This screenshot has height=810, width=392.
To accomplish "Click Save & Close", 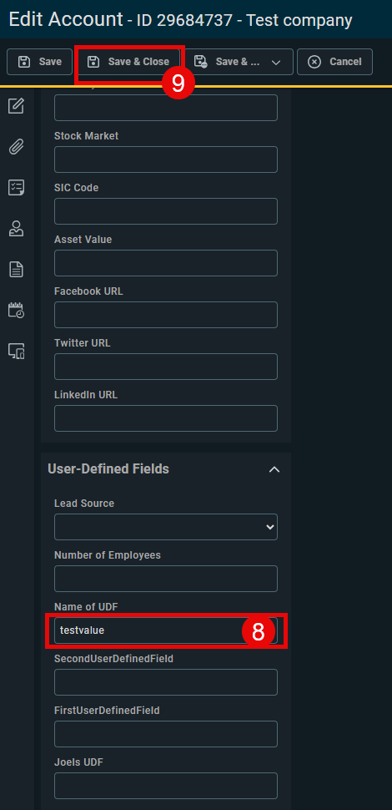I will (x=129, y=62).
